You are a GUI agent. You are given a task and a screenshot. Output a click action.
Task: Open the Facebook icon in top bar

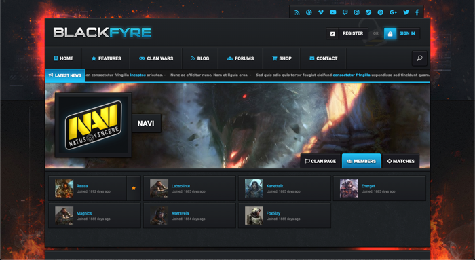(417, 12)
